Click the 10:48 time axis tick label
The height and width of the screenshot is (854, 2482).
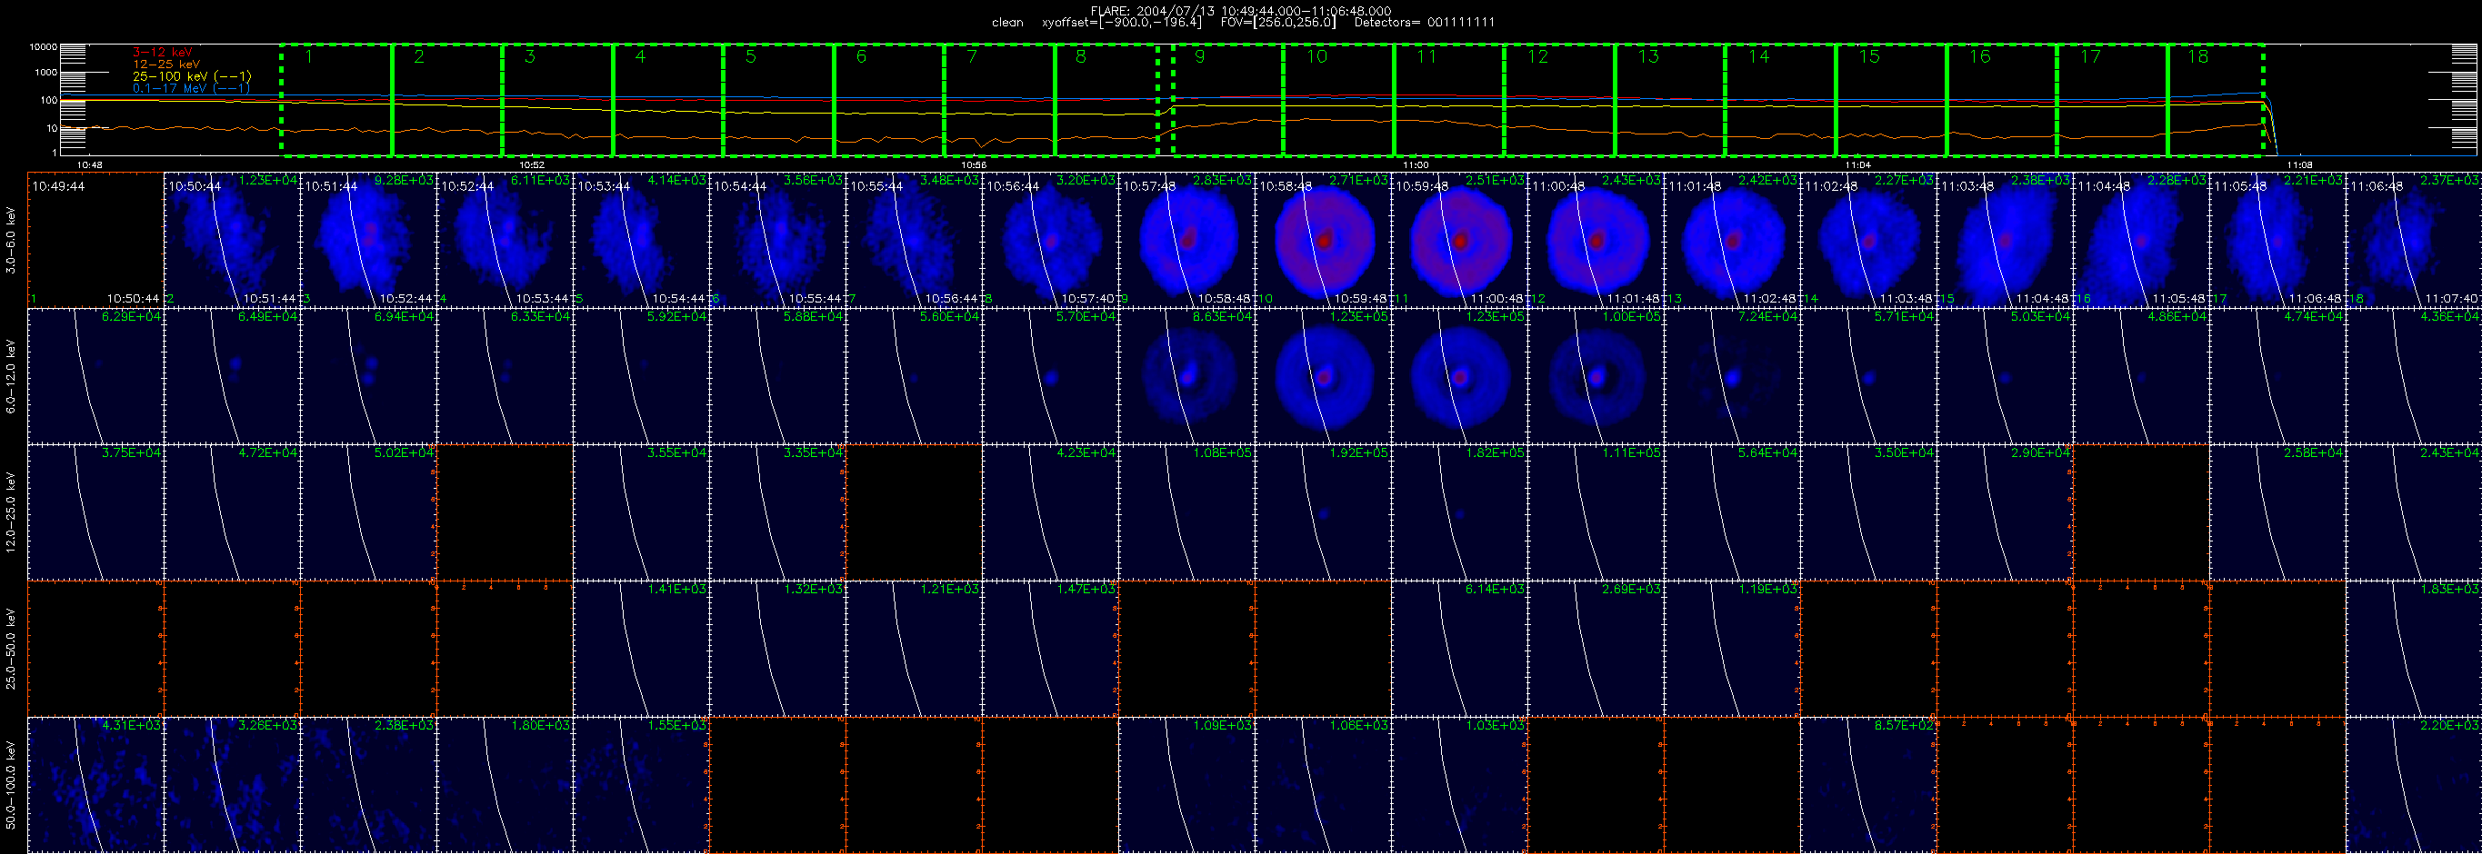coord(89,164)
